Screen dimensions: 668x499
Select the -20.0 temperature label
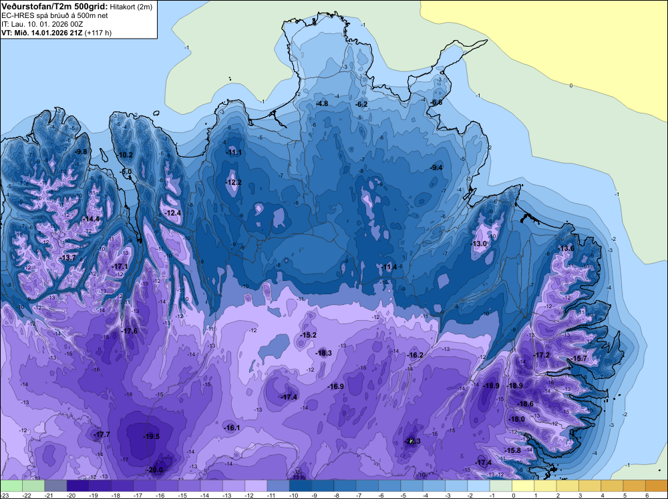[x=155, y=470]
